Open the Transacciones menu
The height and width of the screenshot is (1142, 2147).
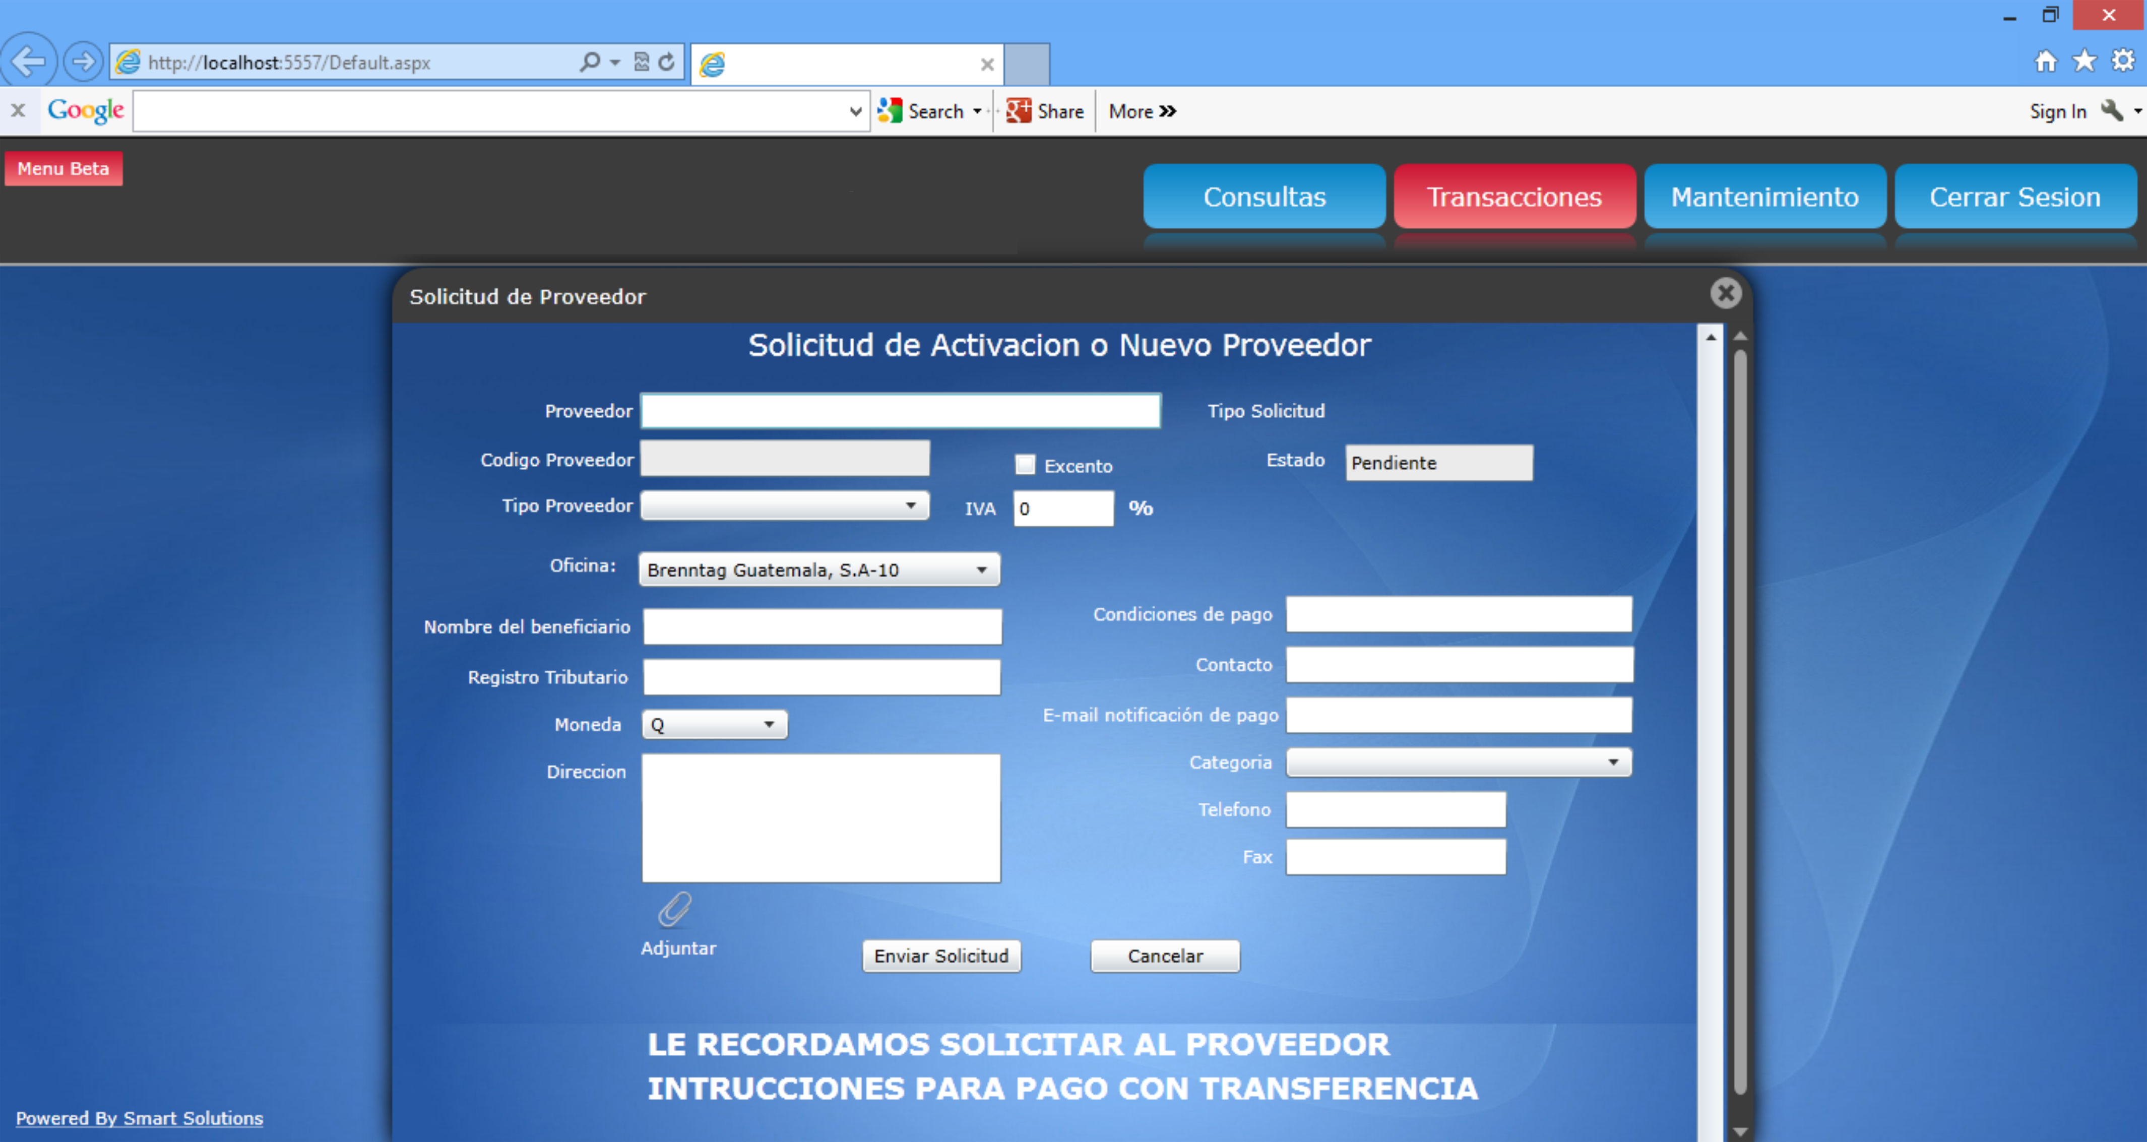[x=1514, y=196]
